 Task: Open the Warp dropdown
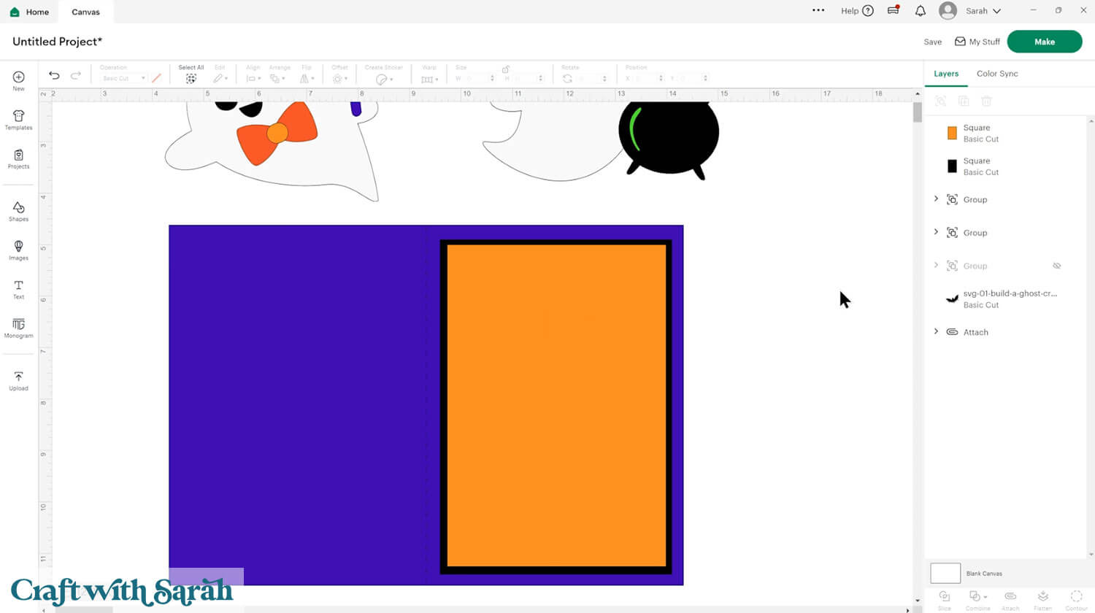[429, 79]
